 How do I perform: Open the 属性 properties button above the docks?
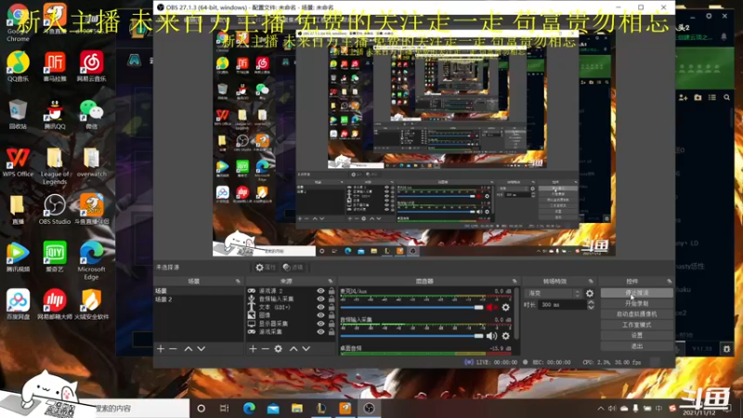point(266,268)
